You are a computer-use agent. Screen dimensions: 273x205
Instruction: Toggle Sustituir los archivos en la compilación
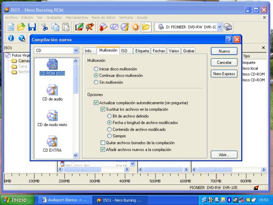(x=103, y=109)
